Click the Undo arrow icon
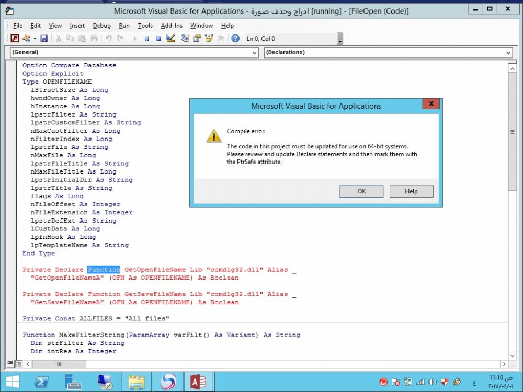 click(108, 38)
